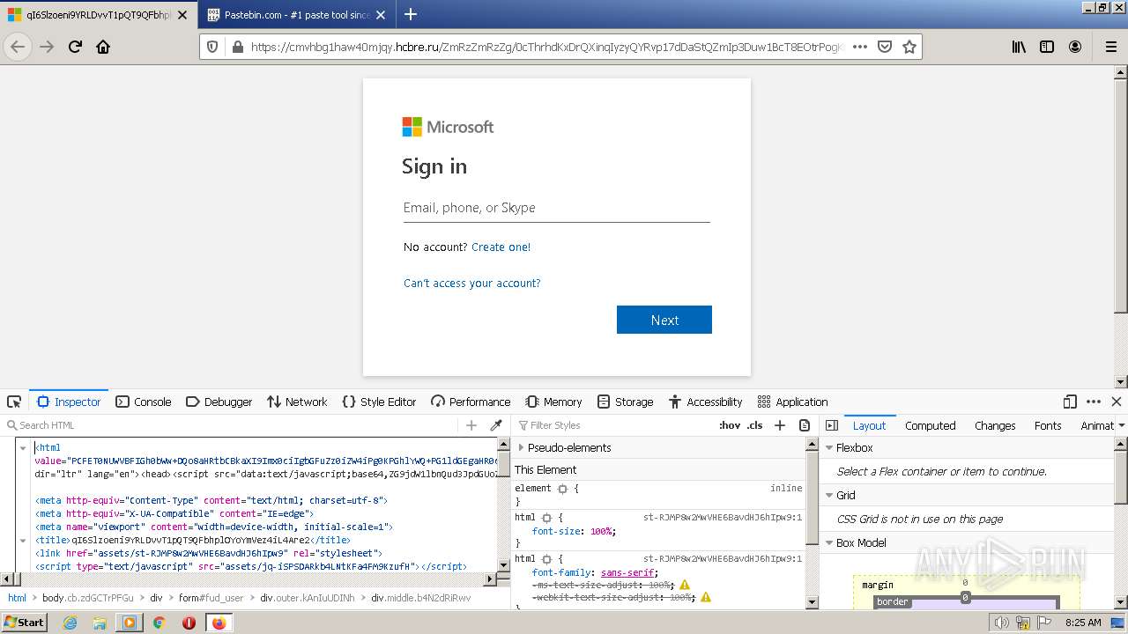Open the Debugger tab
The height and width of the screenshot is (634, 1128).
pos(219,402)
